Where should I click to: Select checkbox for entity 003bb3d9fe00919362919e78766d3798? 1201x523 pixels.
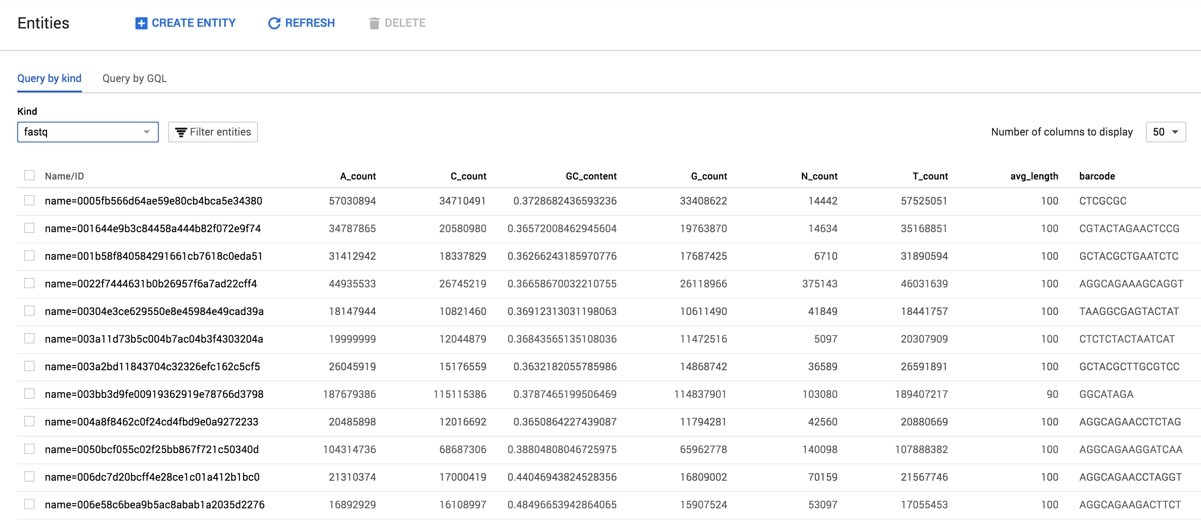[x=29, y=394]
